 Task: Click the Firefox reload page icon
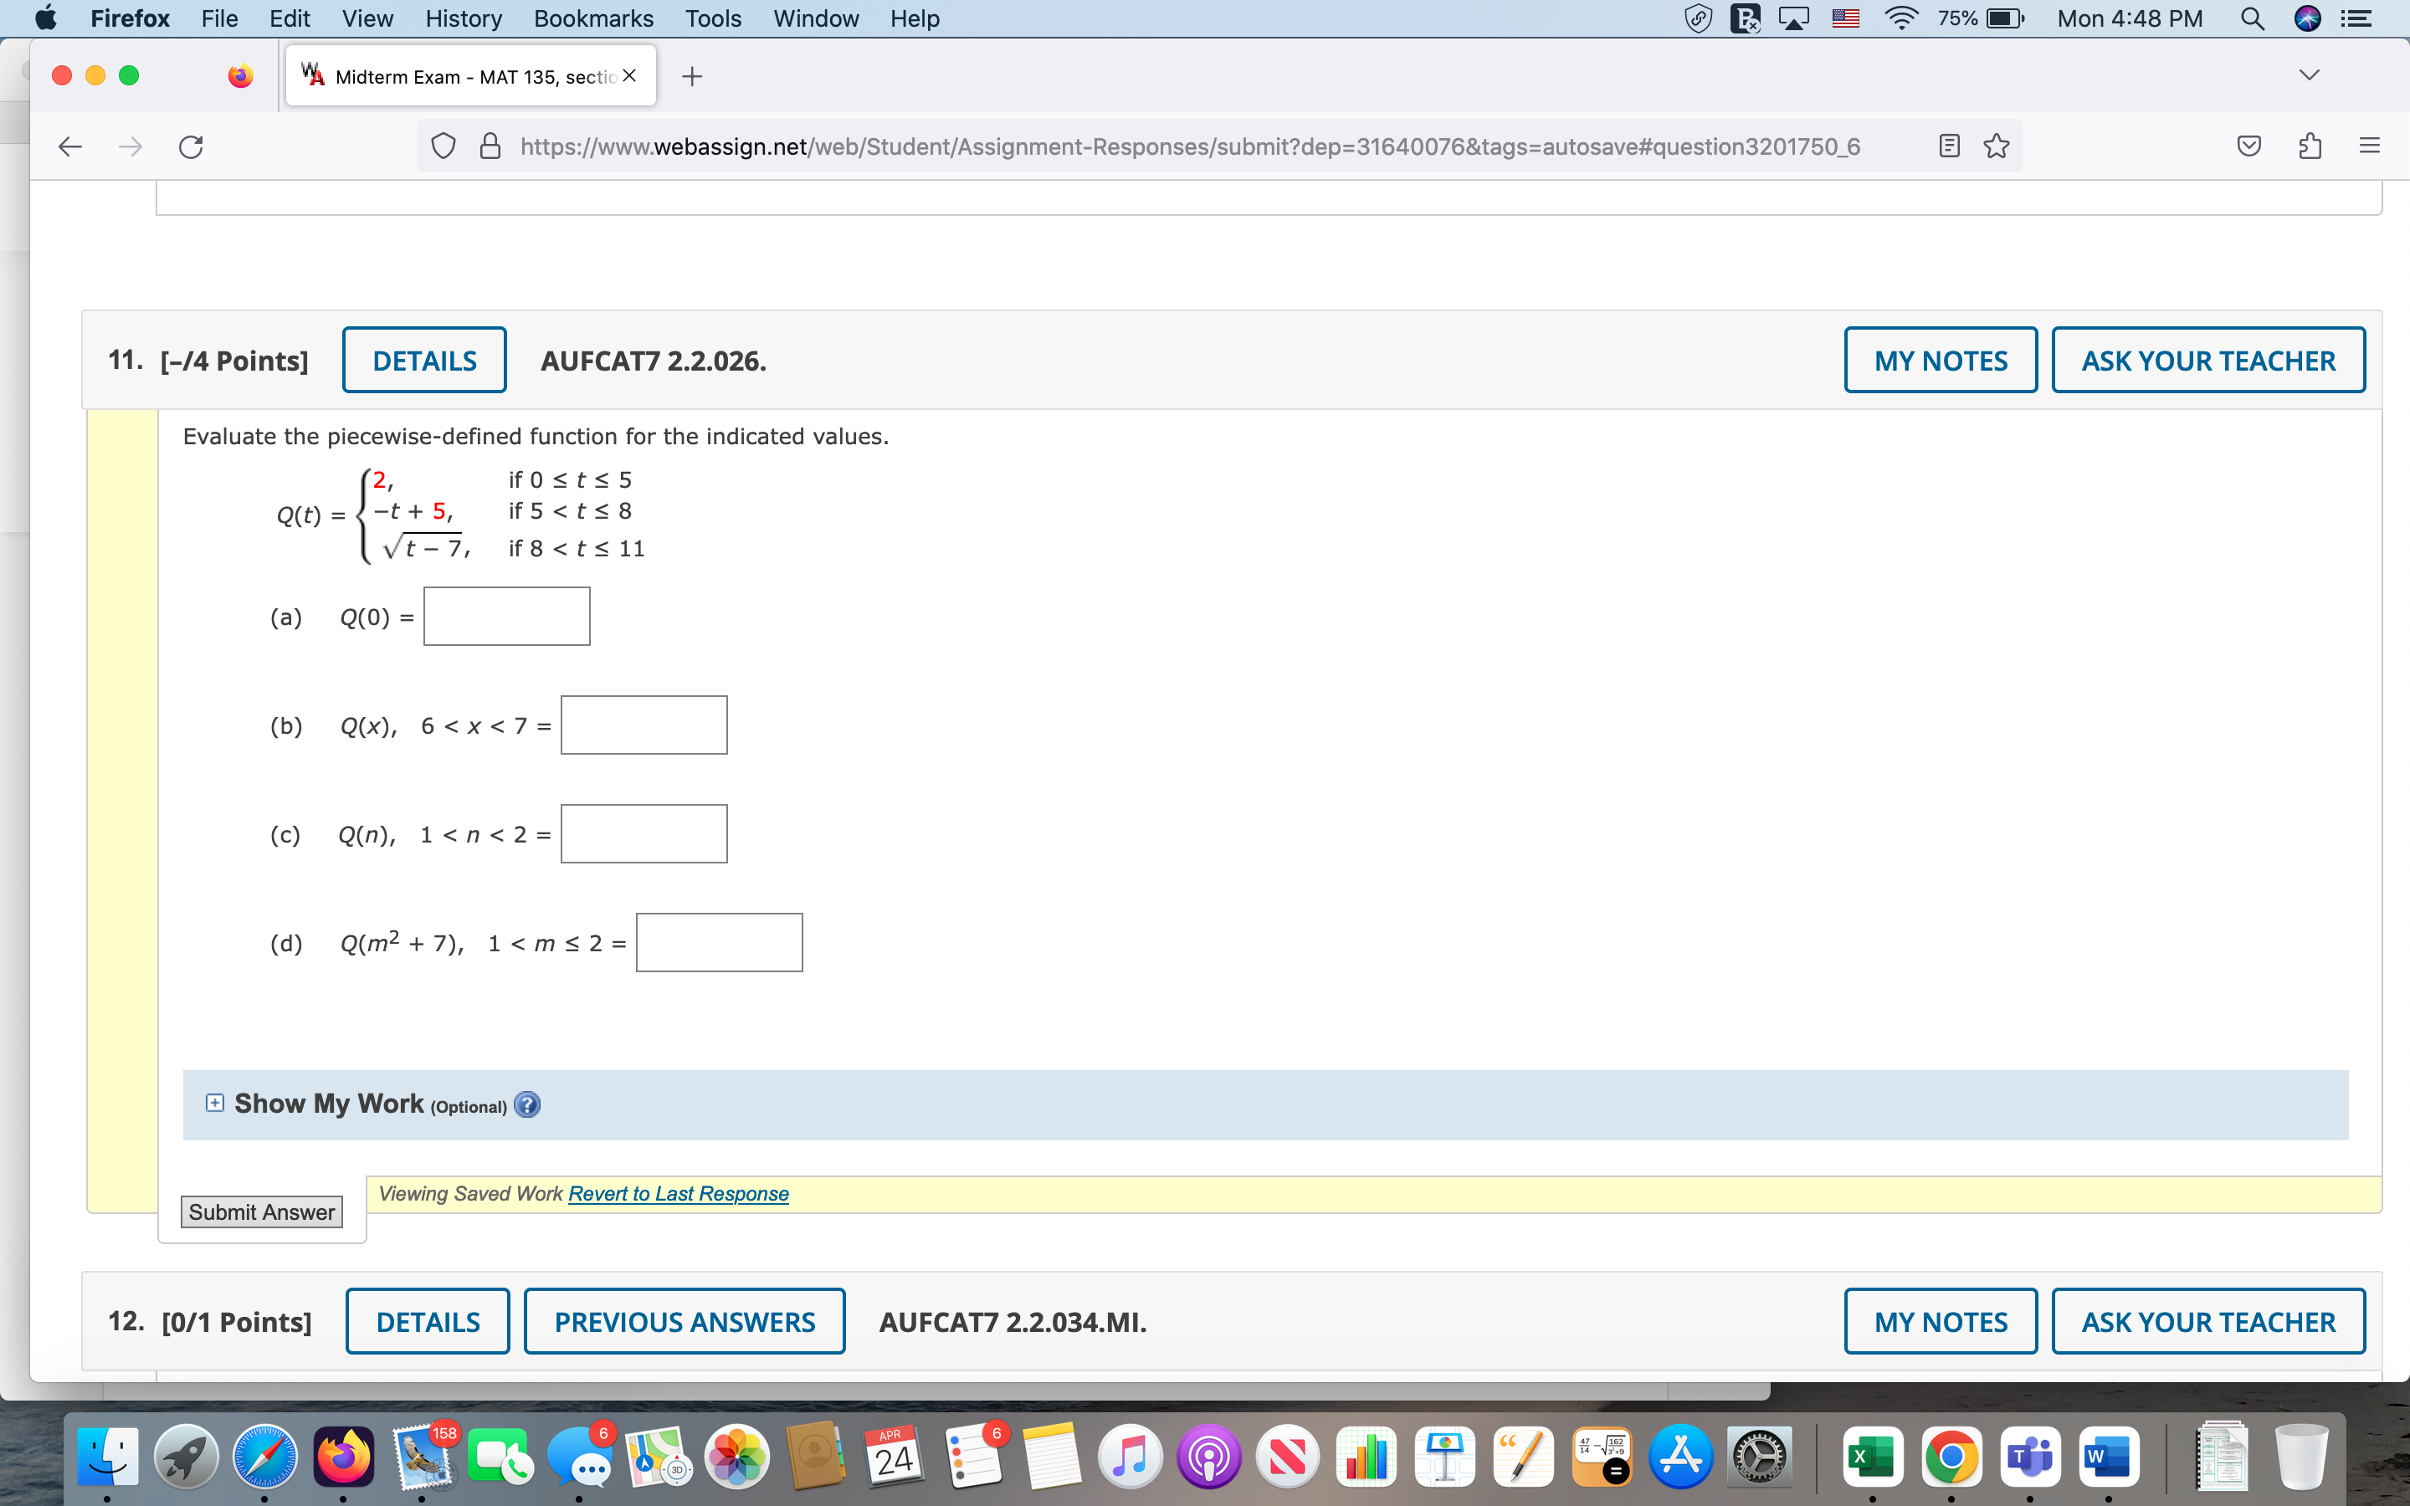pyautogui.click(x=191, y=147)
